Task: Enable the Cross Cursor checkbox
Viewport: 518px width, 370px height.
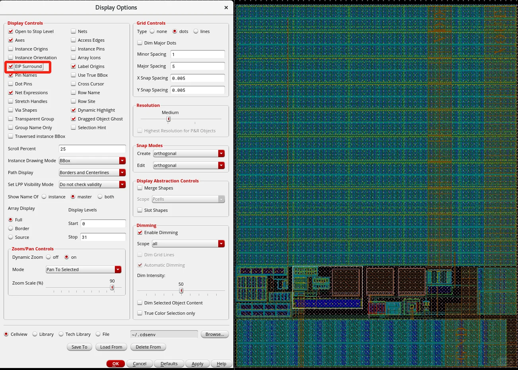Action: click(74, 84)
